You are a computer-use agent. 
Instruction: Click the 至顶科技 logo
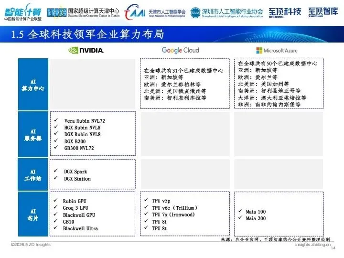285,12
